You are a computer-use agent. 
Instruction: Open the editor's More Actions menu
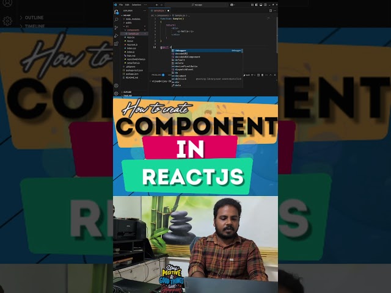(x=275, y=10)
